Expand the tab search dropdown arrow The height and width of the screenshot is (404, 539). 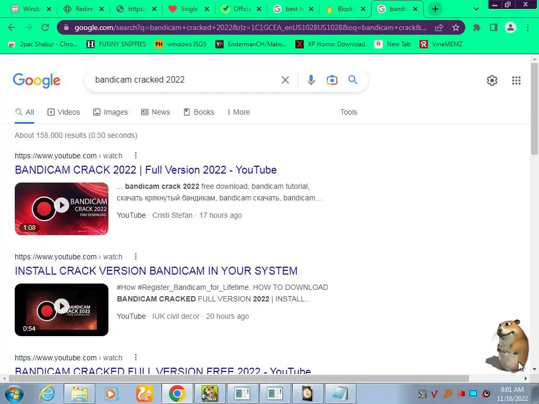(476, 9)
